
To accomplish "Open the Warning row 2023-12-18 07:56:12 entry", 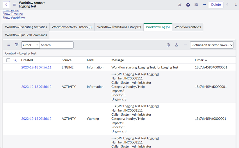I will (x=36, y=119).
